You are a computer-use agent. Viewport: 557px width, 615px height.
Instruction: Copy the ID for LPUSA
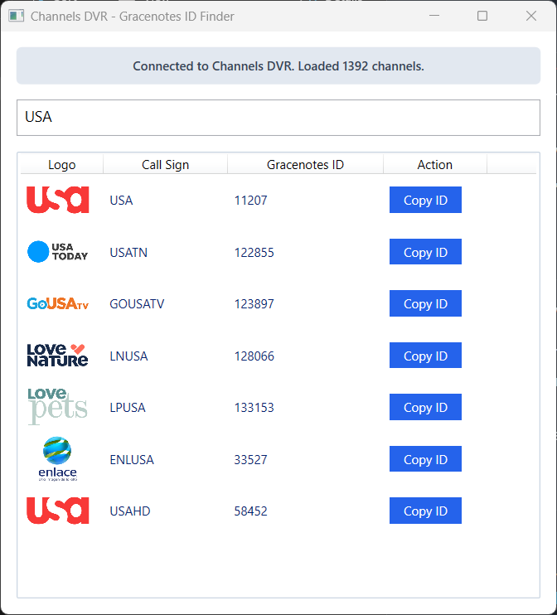coord(425,407)
